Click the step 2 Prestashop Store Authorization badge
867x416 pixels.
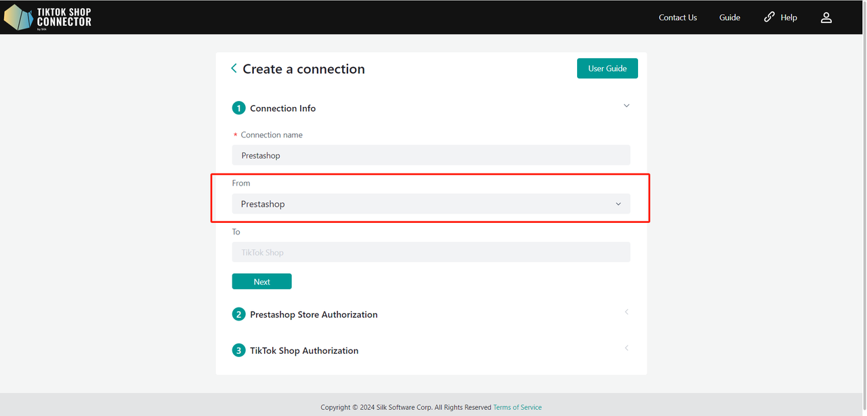click(x=238, y=314)
